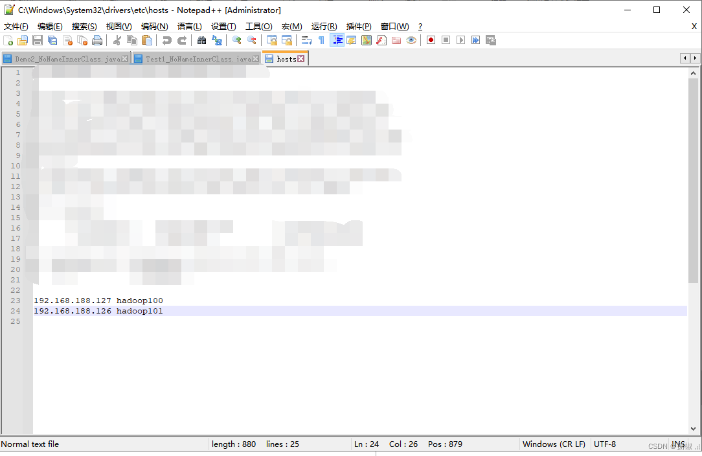
Task: Click the vertical scrollbar down arrow
Action: click(693, 429)
